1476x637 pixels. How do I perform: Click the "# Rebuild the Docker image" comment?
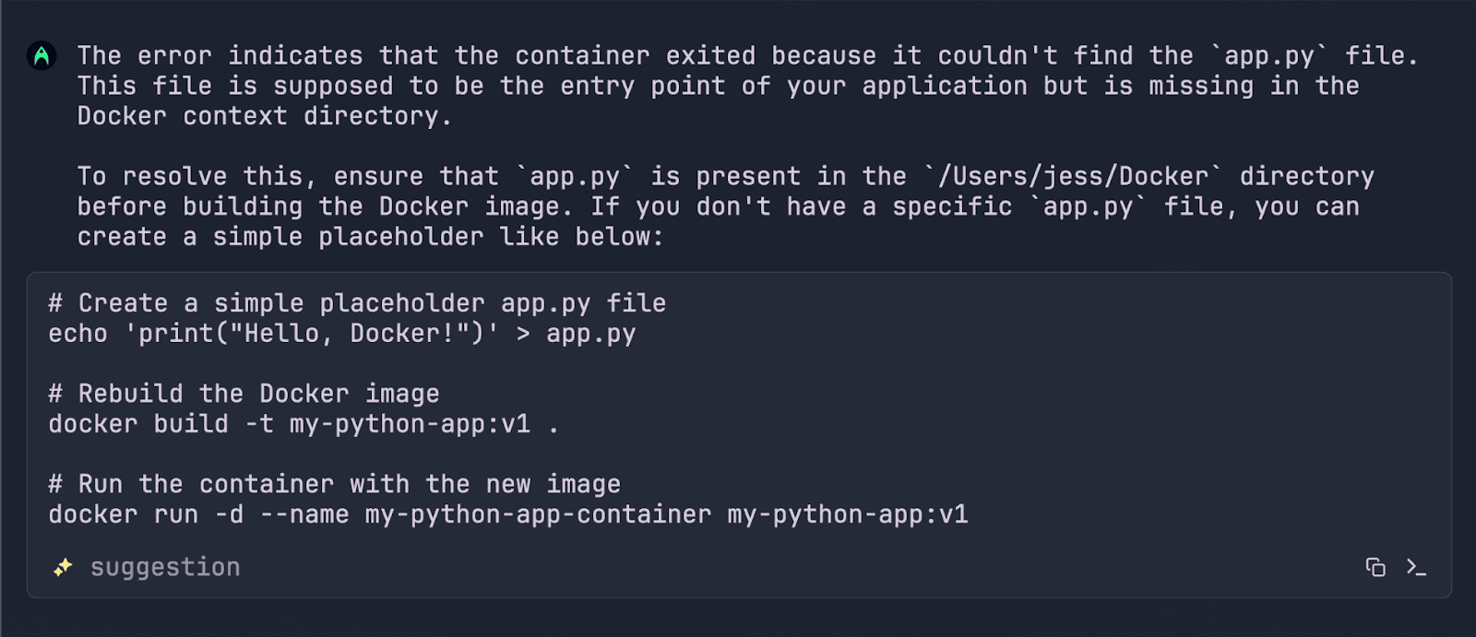coord(244,394)
